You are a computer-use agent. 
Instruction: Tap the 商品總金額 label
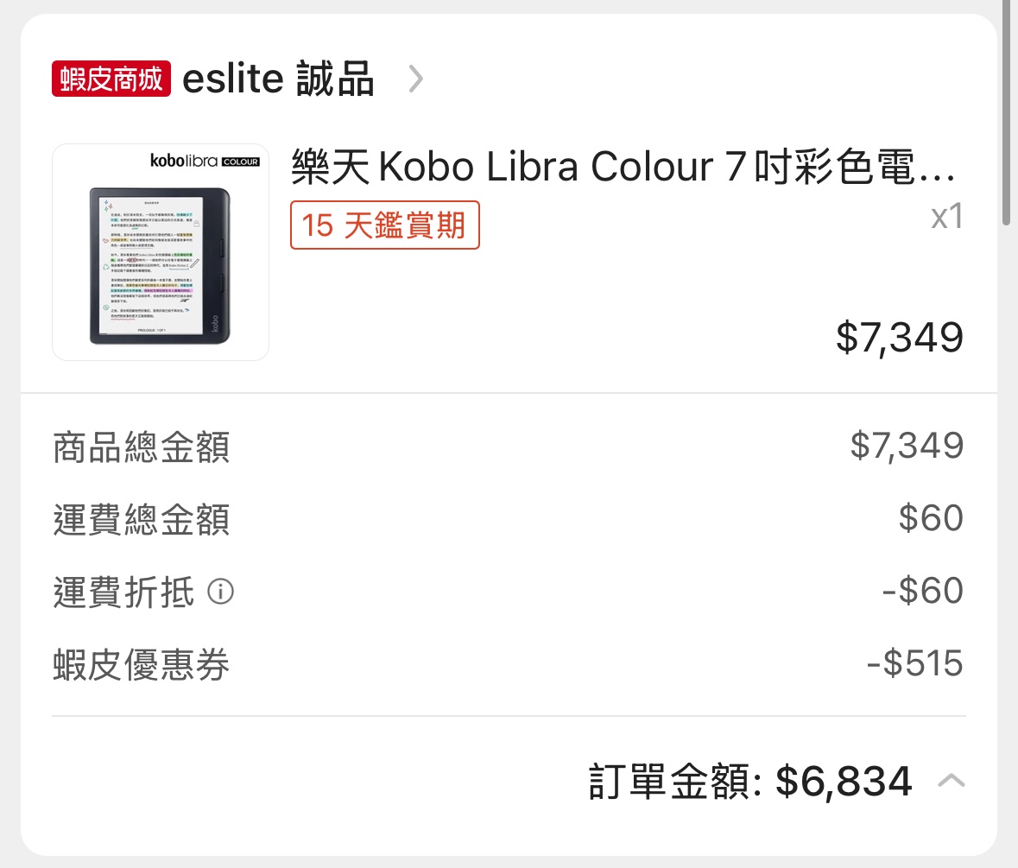pos(142,447)
